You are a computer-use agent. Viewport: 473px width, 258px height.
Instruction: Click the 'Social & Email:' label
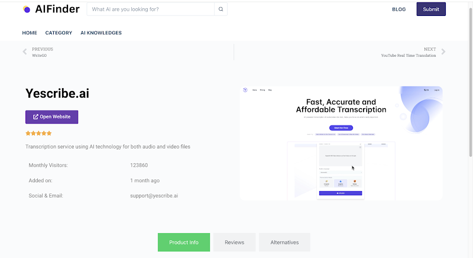46,195
